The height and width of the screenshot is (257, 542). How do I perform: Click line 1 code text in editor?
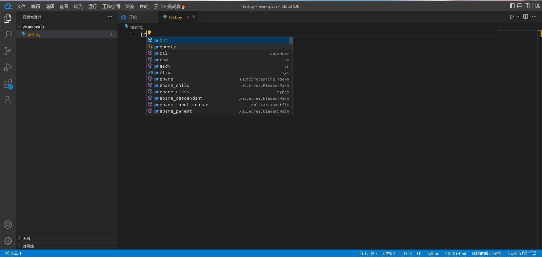[x=143, y=34]
